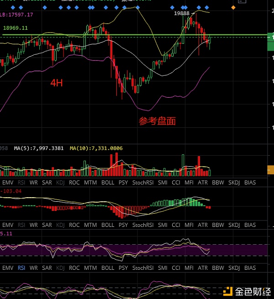This screenshot has height=299, width=274.
Task: Select PSY tab beneath the volume panel
Action: (123, 183)
